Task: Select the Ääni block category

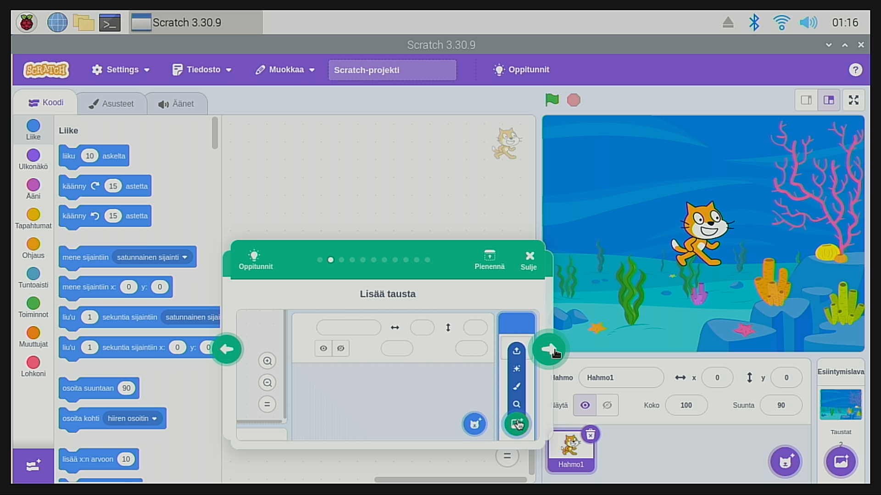Action: pyautogui.click(x=33, y=189)
